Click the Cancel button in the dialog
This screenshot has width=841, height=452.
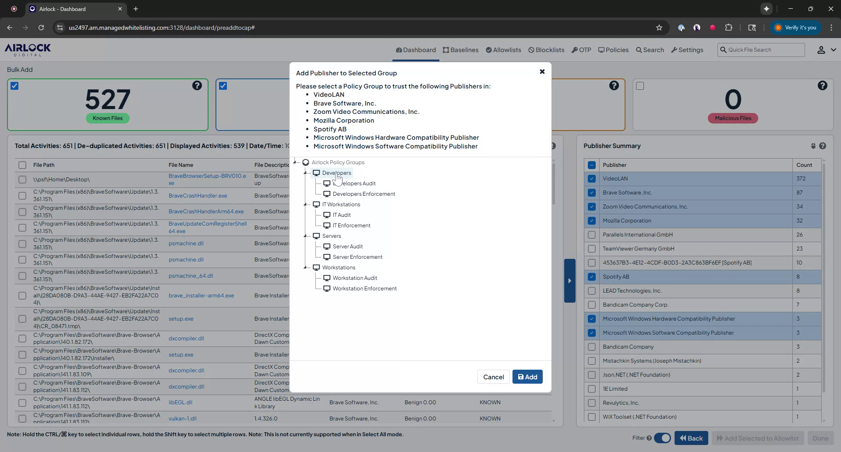[493, 377]
